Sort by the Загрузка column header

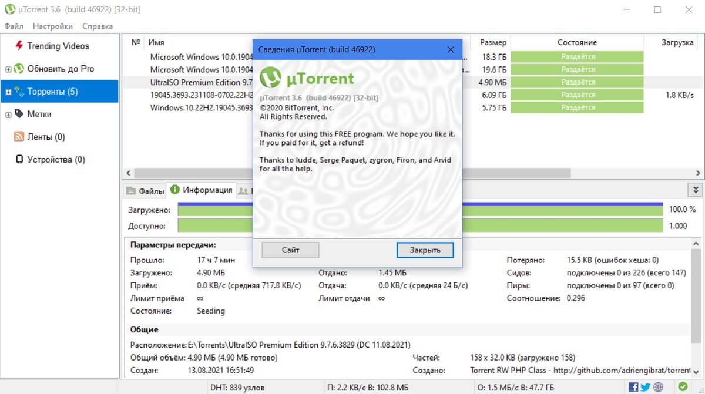[x=677, y=42]
